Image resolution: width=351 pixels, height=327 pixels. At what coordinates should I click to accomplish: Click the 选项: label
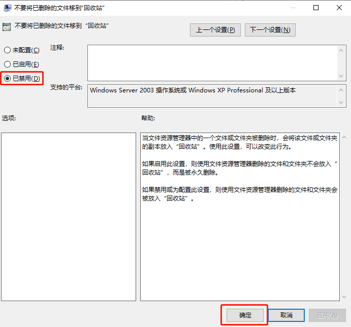[x=9, y=118]
